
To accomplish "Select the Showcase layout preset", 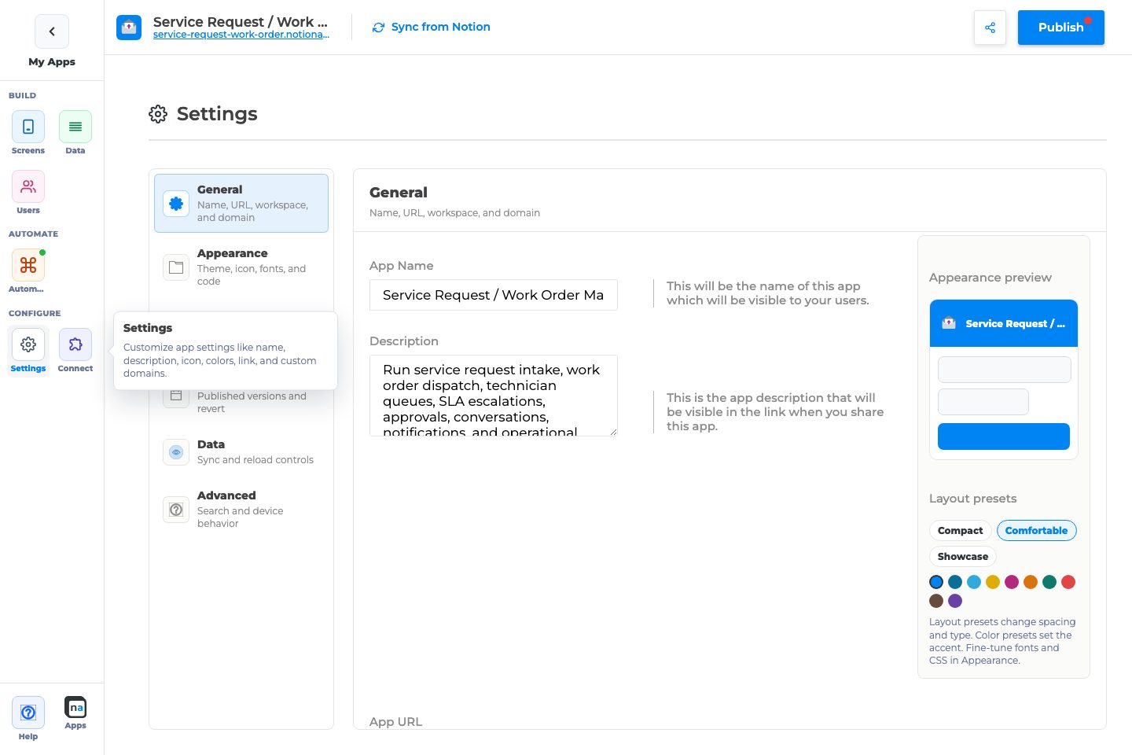I will [963, 557].
